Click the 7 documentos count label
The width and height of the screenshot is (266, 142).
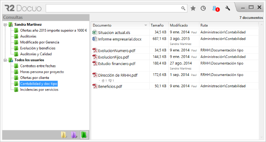pos(251,17)
